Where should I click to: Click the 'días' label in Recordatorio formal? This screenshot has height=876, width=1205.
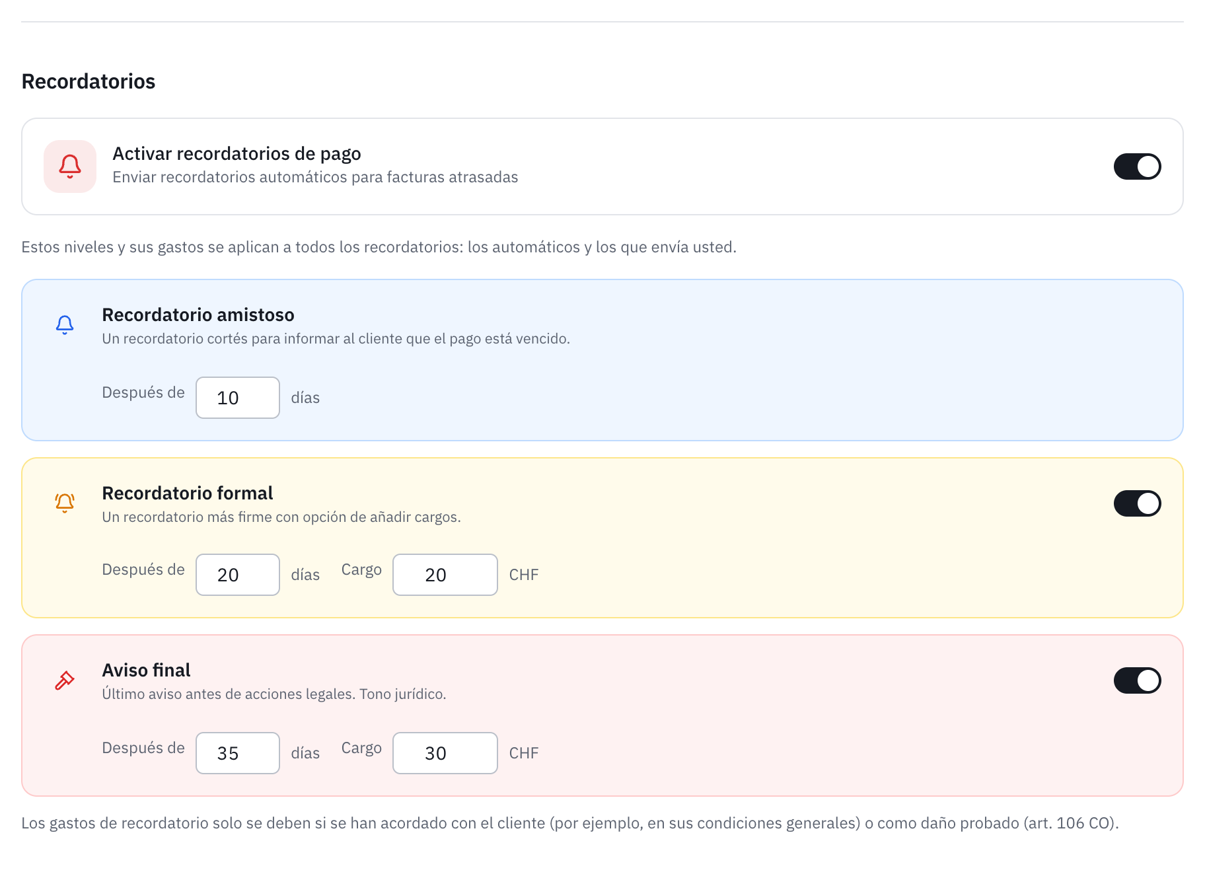pos(305,575)
